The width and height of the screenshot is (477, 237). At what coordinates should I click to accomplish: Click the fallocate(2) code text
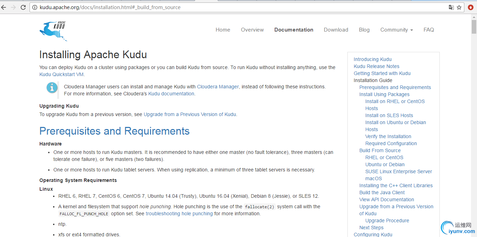[260, 207]
